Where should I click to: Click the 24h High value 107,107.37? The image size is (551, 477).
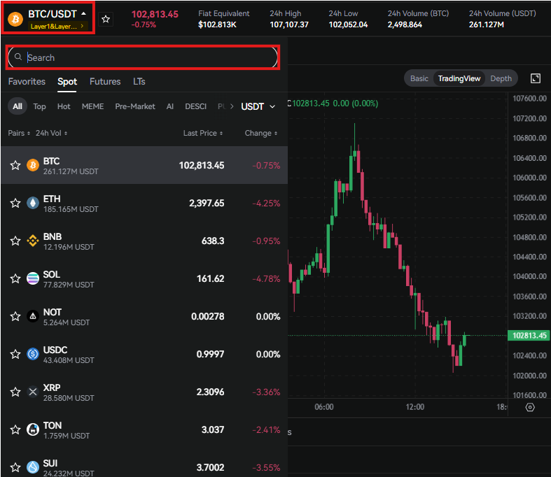tap(289, 24)
